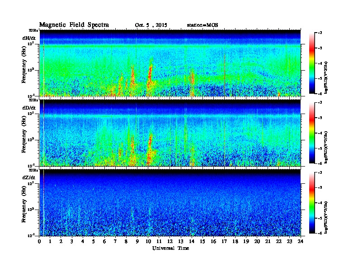The width and height of the screenshot is (358, 277).
Task: Click the "-4" tick on dD/dt color scale
Action: [x=320, y=133]
